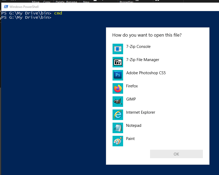The width and height of the screenshot is (219, 175).
Task: Select the 7-Zip Console icon
Action: pos(118,49)
